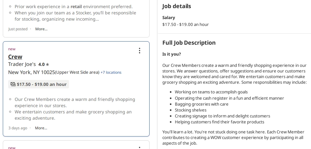Screen dimensions: 311x149
Task: Select the New York, NY 10025 location text
Action: pos(31,72)
